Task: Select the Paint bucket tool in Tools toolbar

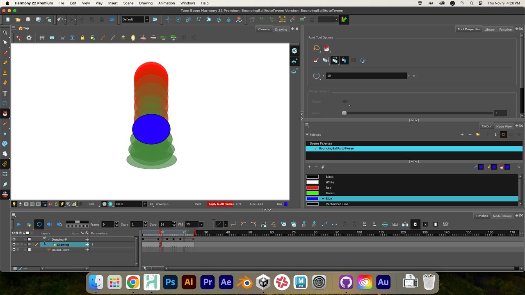Action: point(5,113)
